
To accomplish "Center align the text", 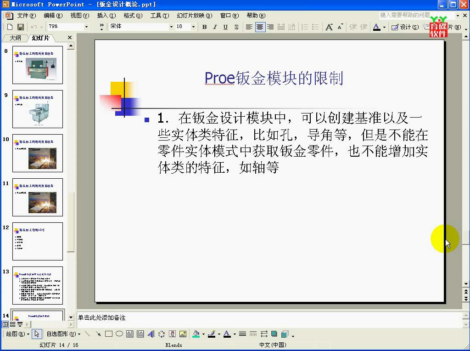I will click(260, 27).
